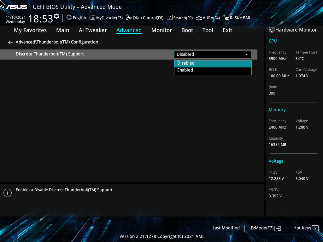The height and width of the screenshot is (242, 323).
Task: Click +12V value 12.288 V
Action: click(276, 179)
